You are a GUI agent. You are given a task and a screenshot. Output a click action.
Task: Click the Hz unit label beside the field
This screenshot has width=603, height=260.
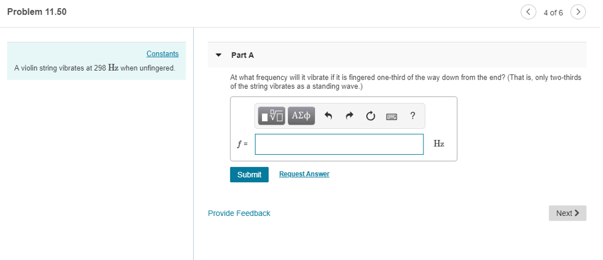tap(439, 144)
